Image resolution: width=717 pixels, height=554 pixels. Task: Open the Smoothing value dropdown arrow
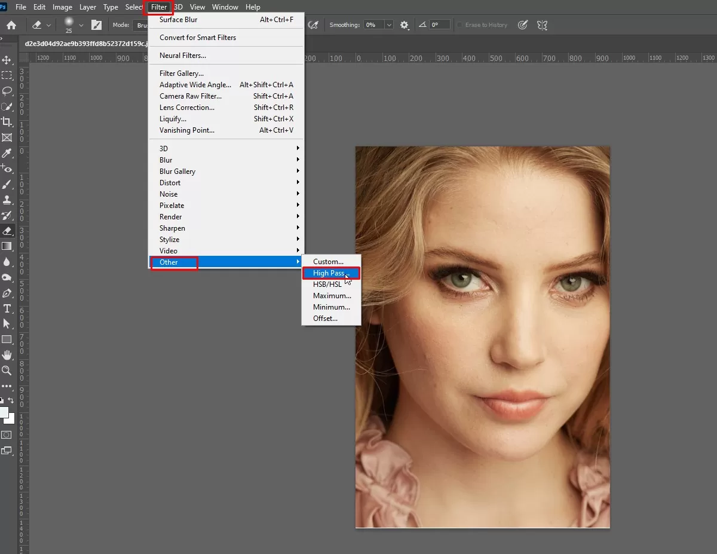click(389, 25)
